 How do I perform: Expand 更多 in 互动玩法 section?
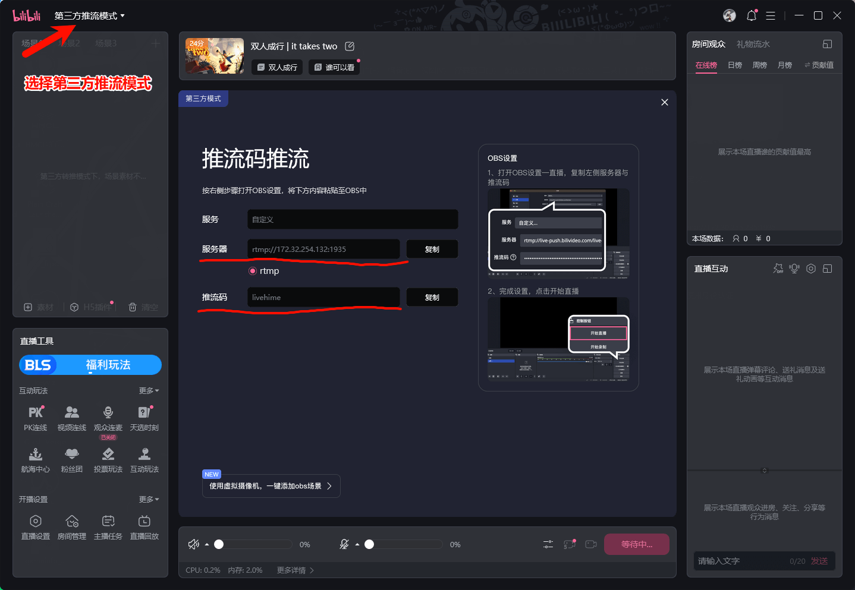tap(149, 391)
